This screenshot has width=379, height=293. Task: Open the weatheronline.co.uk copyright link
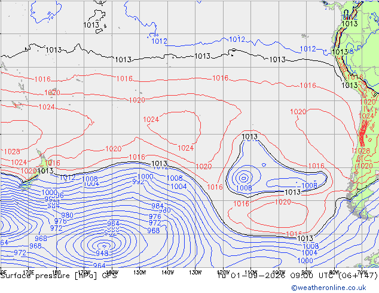329,288
